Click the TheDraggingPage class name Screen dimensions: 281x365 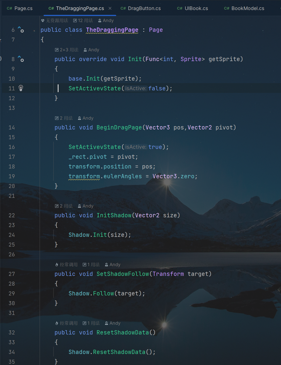tap(112, 30)
